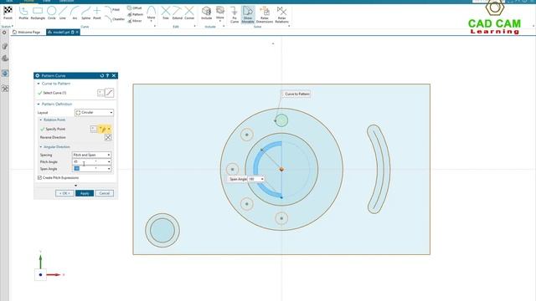536x301 pixels.
Task: Choose the Chamfer curve tool
Action: coord(115,19)
